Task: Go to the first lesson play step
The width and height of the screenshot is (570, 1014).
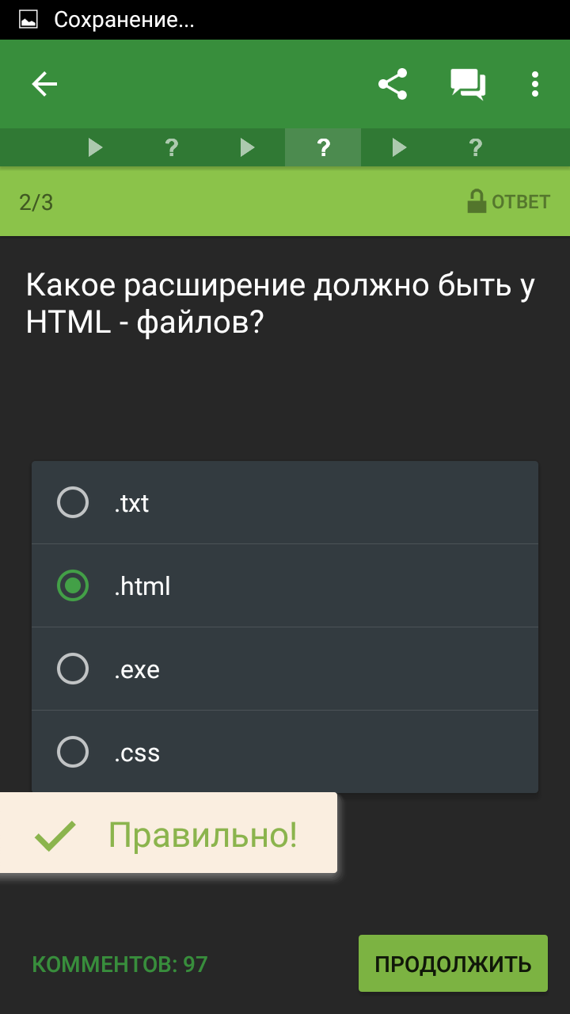Action: 96,147
